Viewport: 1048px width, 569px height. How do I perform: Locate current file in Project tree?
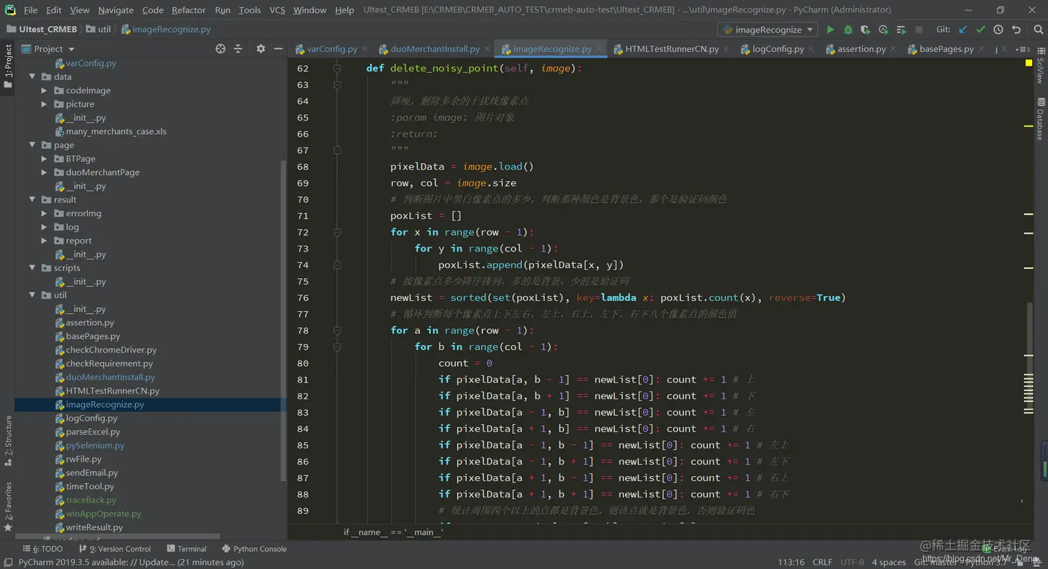220,49
